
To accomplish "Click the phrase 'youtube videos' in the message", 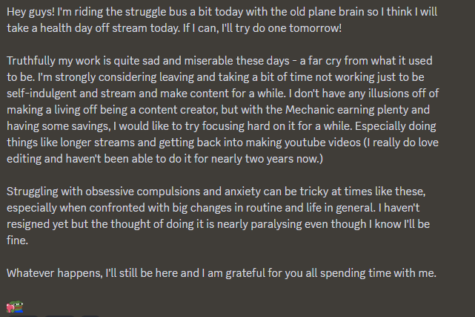I will click(322, 143).
